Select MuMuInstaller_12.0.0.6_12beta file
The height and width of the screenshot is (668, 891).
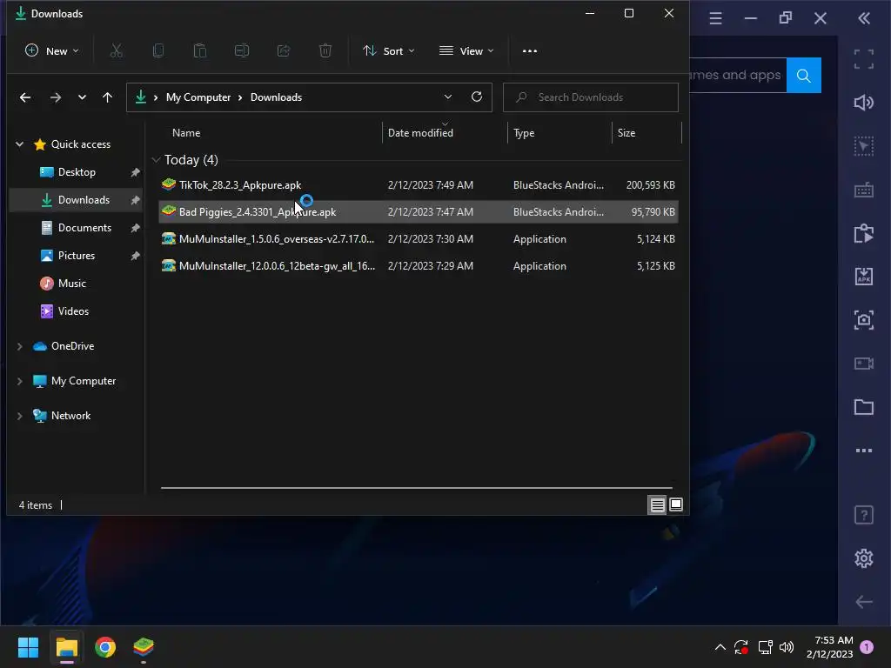[419, 266]
